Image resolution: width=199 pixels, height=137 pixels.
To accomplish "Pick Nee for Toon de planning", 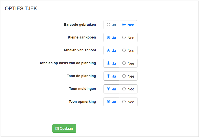I will click(128, 76).
